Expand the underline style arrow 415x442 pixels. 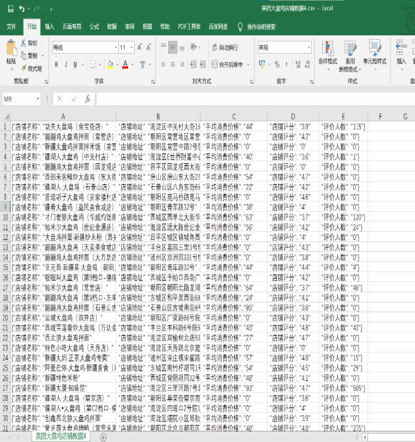pyautogui.click(x=83, y=64)
